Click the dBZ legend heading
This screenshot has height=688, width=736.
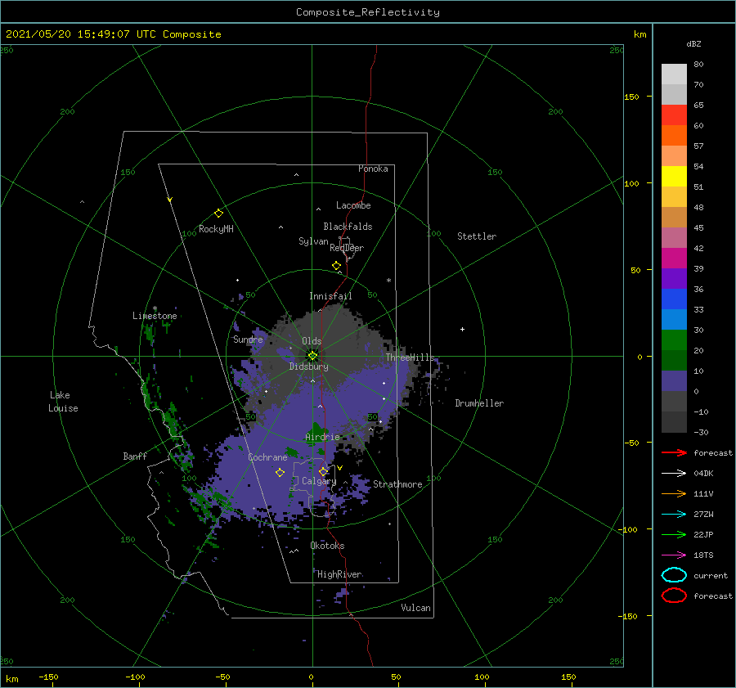693,43
